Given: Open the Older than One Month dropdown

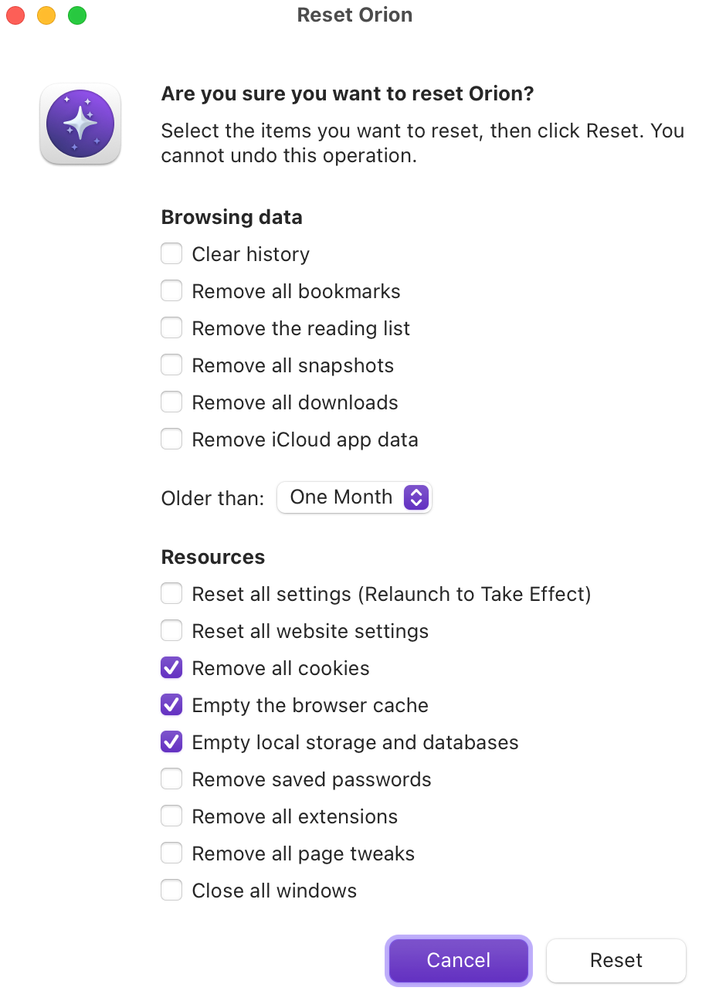Looking at the screenshot, I should pyautogui.click(x=354, y=497).
